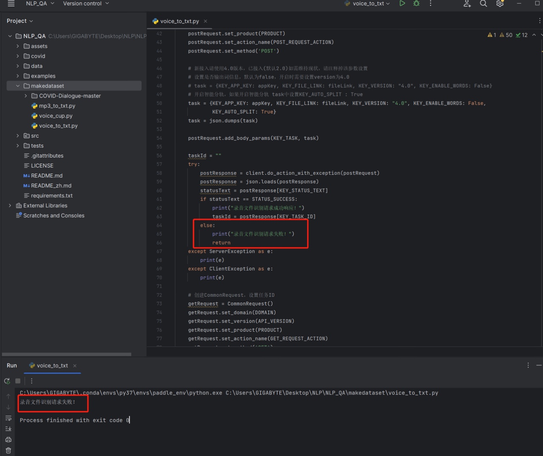Viewport: 543px width, 456px height.
Task: Expand the src folder
Action: click(18, 136)
